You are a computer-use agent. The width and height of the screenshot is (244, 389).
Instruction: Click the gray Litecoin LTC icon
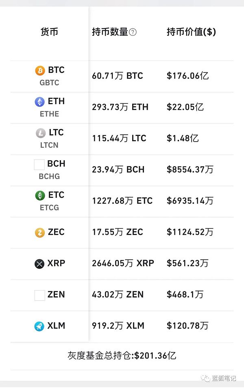(41, 133)
